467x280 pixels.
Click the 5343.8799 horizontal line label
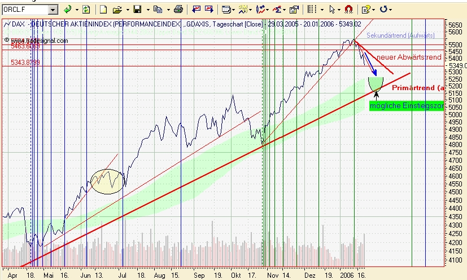25,63
